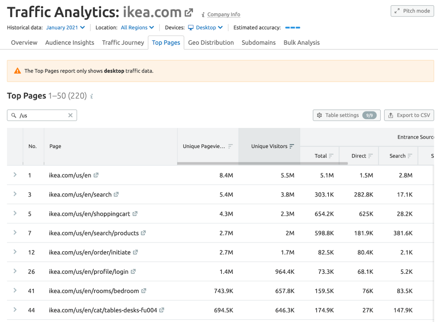The image size is (438, 322).
Task: Open the All Regions location dropdown
Action: tap(137, 27)
